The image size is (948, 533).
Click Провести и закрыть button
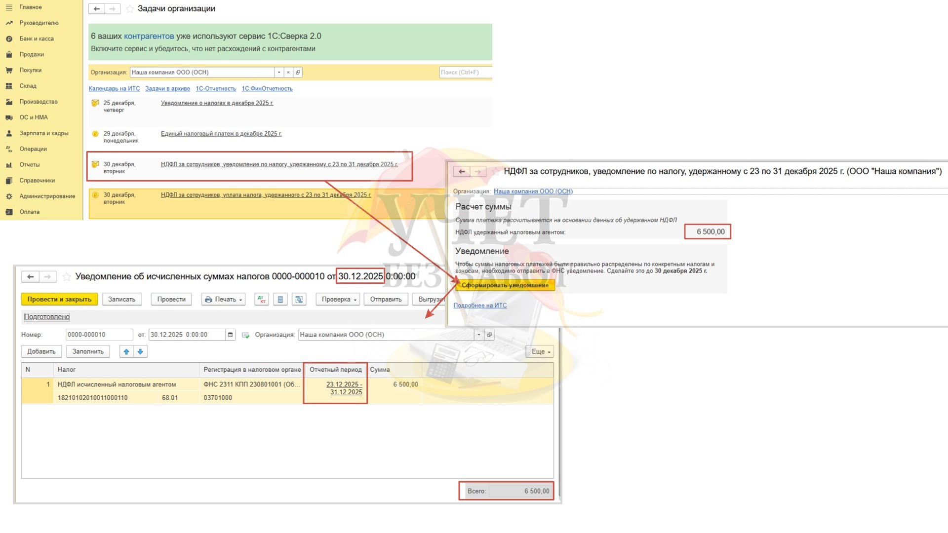59,300
